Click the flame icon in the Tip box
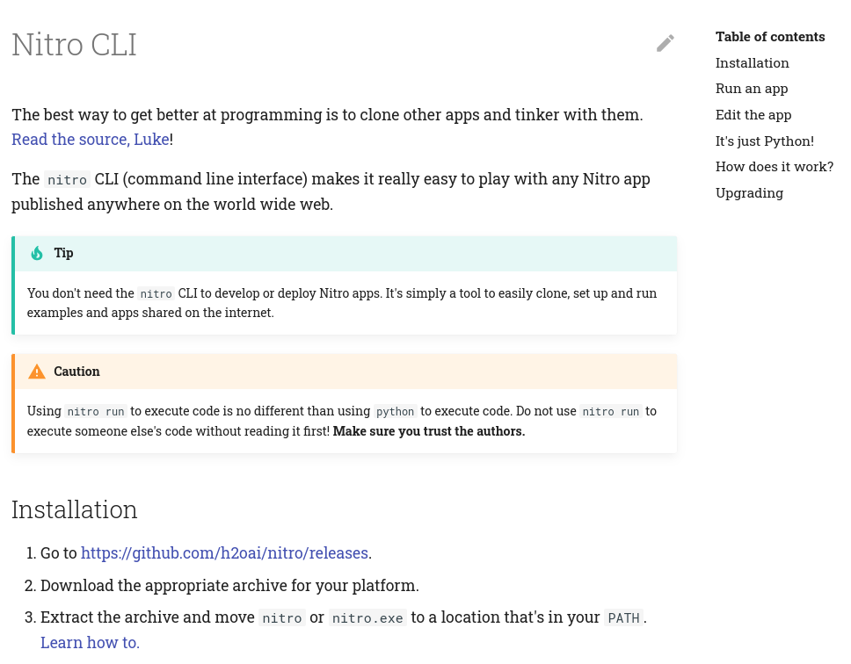The width and height of the screenshot is (851, 664). click(36, 253)
